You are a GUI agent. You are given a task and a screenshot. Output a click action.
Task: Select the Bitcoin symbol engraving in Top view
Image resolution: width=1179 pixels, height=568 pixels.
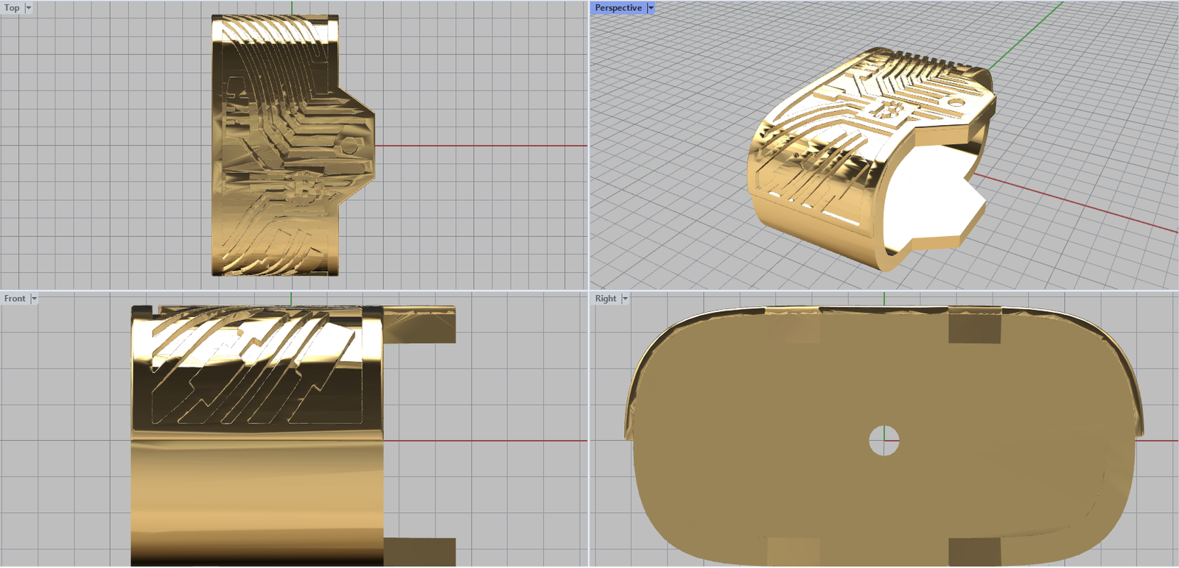tap(304, 187)
